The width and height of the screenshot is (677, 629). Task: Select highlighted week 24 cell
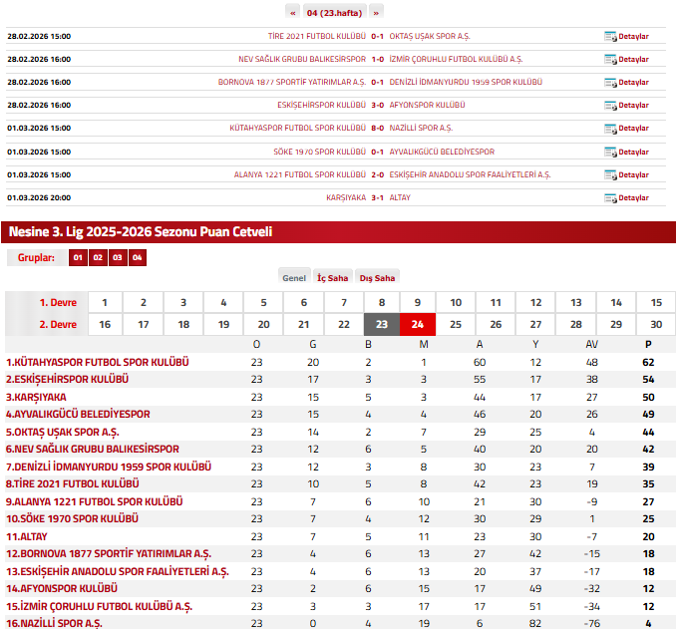[418, 324]
